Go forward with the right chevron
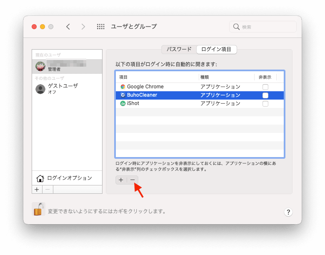 click(x=83, y=27)
